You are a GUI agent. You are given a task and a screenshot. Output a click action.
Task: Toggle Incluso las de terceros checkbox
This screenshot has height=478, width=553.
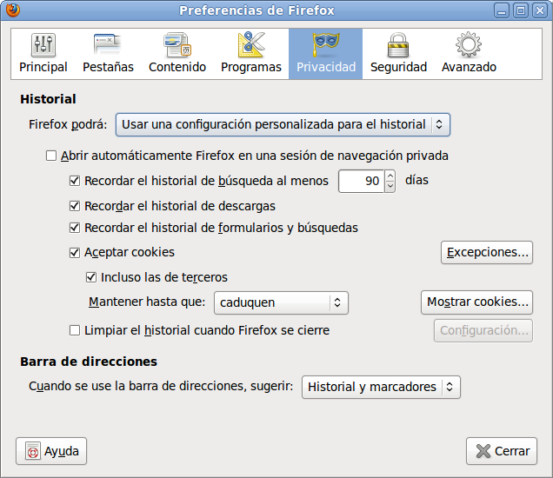click(91, 277)
